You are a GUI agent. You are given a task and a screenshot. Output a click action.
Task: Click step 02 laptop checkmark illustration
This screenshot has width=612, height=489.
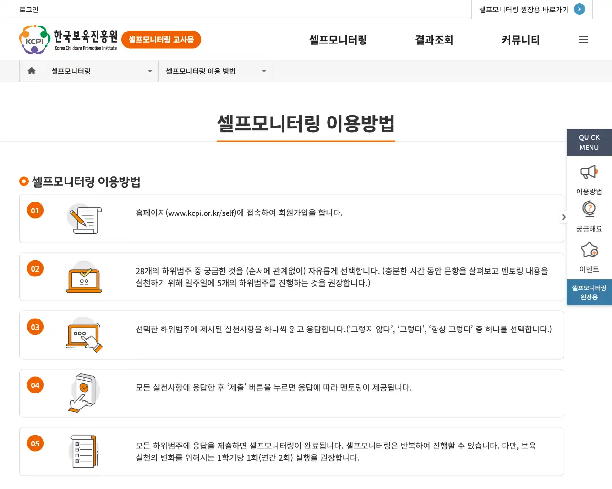tap(84, 277)
